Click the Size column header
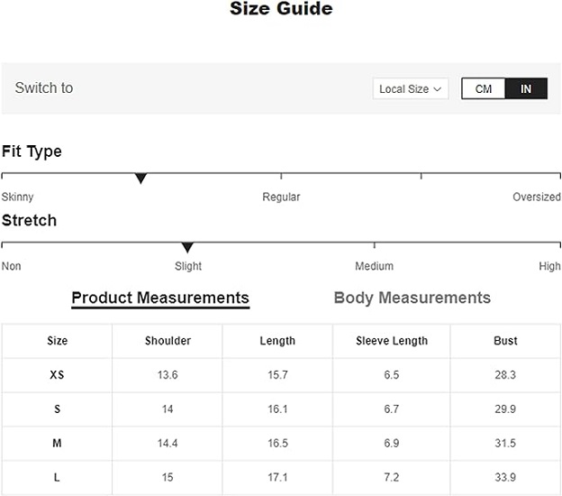562x496 pixels. [x=57, y=341]
